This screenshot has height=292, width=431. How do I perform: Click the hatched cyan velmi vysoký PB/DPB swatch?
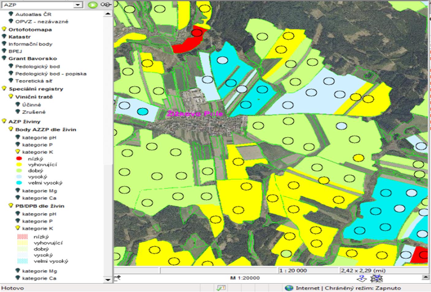[22, 261]
